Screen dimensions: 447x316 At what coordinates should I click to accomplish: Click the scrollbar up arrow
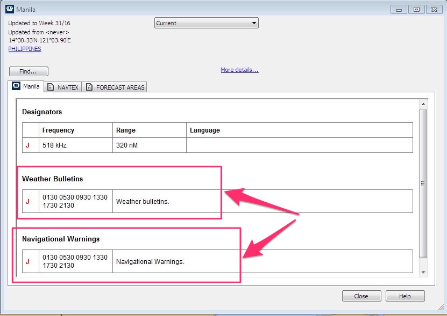[x=423, y=104]
